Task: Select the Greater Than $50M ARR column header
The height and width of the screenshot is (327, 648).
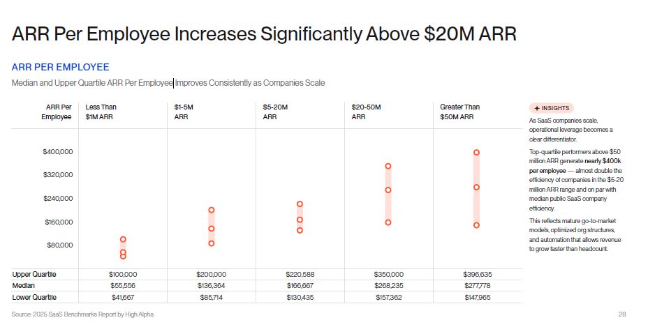Action: pyautogui.click(x=459, y=112)
